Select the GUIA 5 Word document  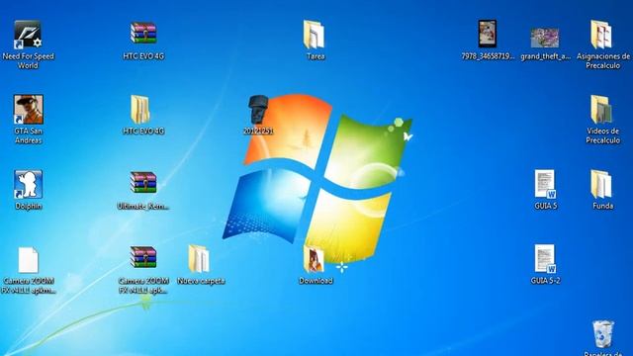click(x=545, y=185)
